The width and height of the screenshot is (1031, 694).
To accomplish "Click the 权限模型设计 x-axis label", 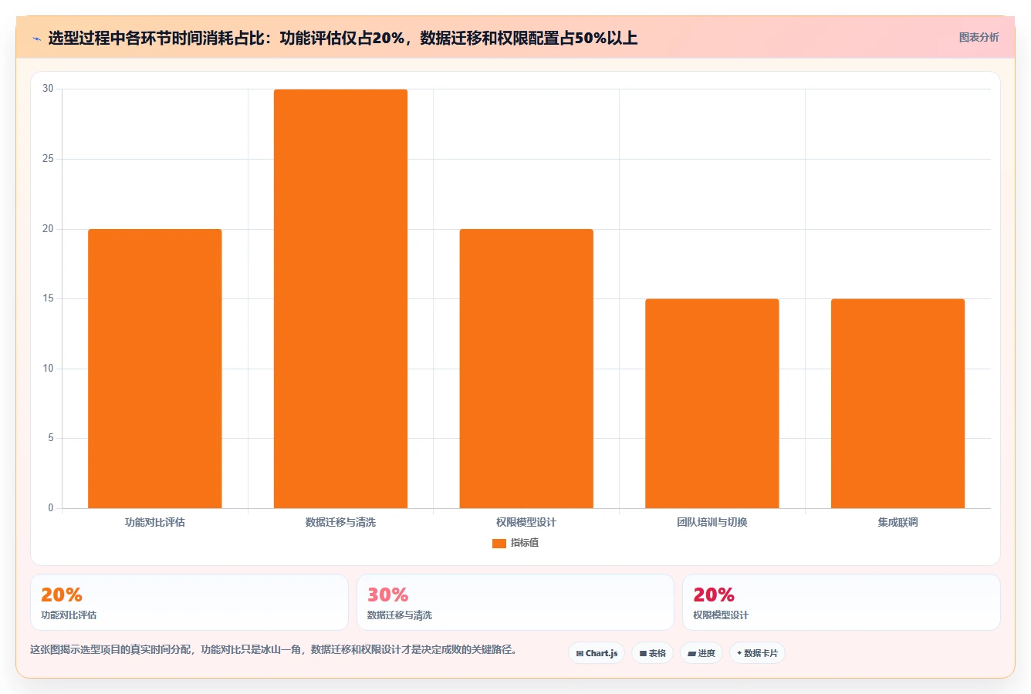I will [526, 522].
